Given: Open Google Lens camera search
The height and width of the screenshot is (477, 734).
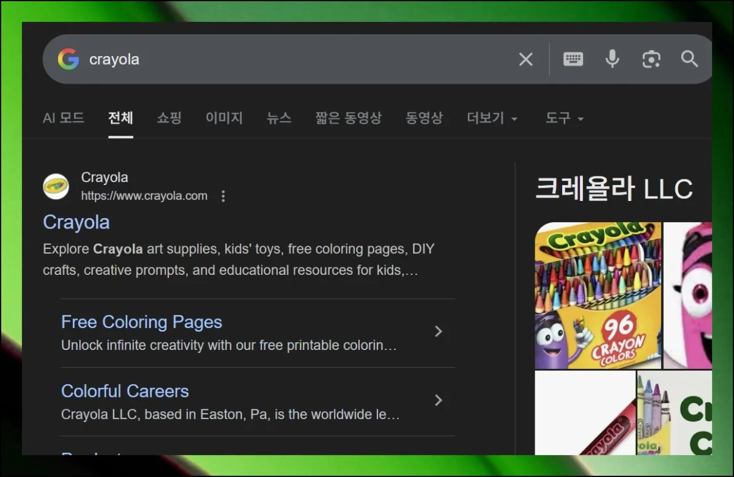Looking at the screenshot, I should tap(651, 59).
